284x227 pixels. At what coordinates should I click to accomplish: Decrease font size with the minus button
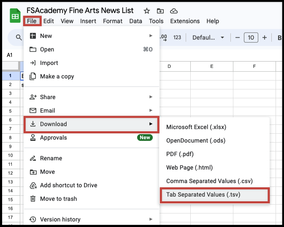tap(238, 38)
